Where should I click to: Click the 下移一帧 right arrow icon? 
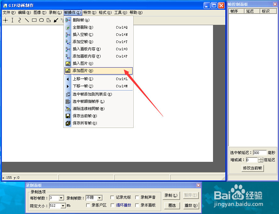click(x=68, y=86)
